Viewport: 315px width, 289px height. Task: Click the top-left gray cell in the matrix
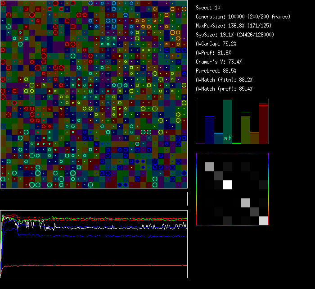pyautogui.click(x=210, y=167)
